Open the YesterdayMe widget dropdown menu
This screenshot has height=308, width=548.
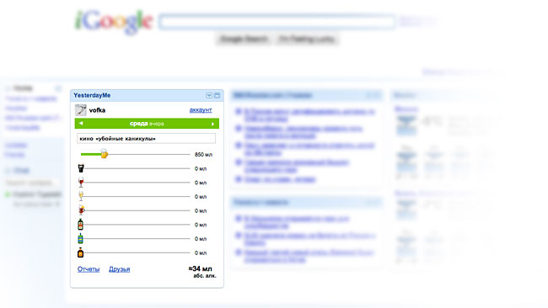coord(209,95)
